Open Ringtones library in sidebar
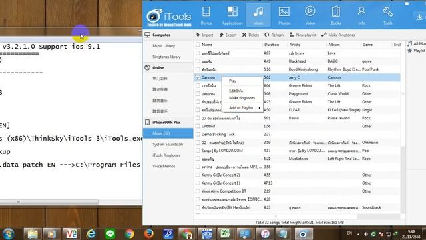 [x=166, y=57]
